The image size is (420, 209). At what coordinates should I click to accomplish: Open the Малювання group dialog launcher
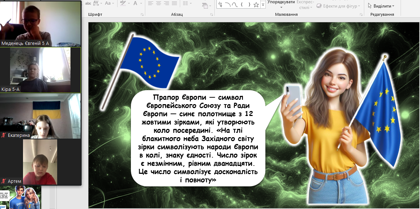click(360, 14)
